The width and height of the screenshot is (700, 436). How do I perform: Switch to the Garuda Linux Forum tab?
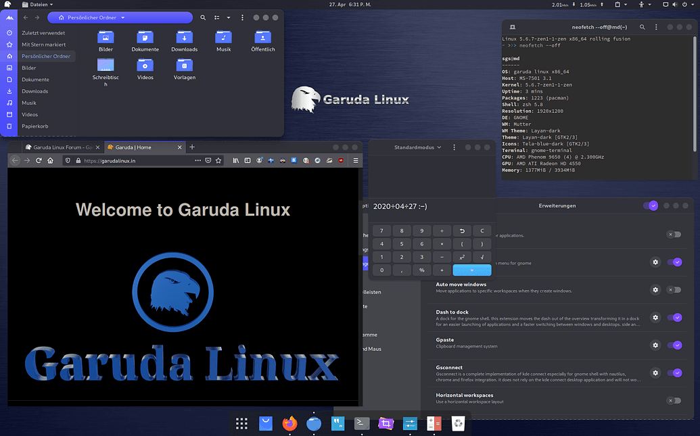click(61, 147)
